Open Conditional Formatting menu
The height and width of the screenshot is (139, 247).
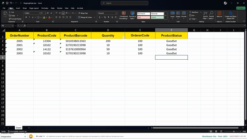click(124, 15)
